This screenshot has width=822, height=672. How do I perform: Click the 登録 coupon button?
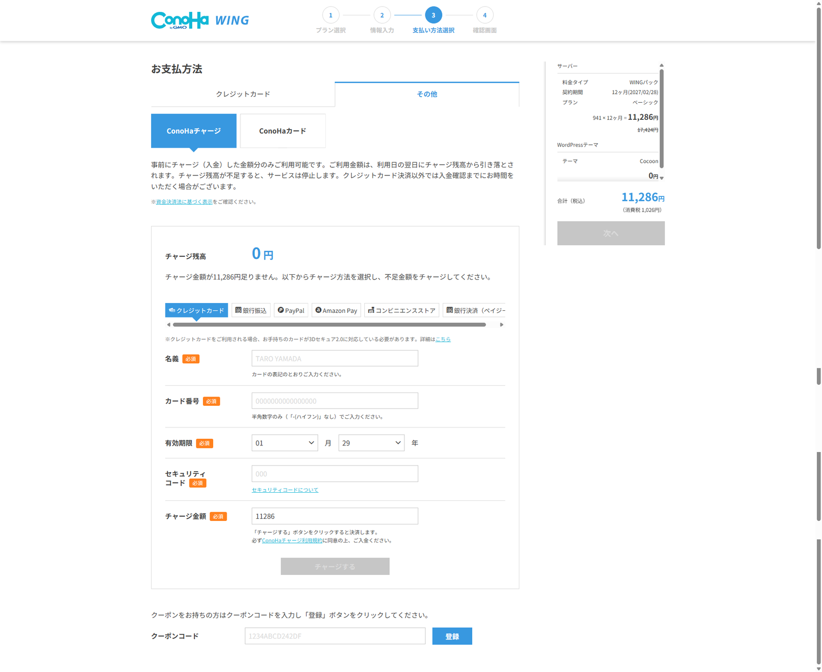pyautogui.click(x=452, y=636)
